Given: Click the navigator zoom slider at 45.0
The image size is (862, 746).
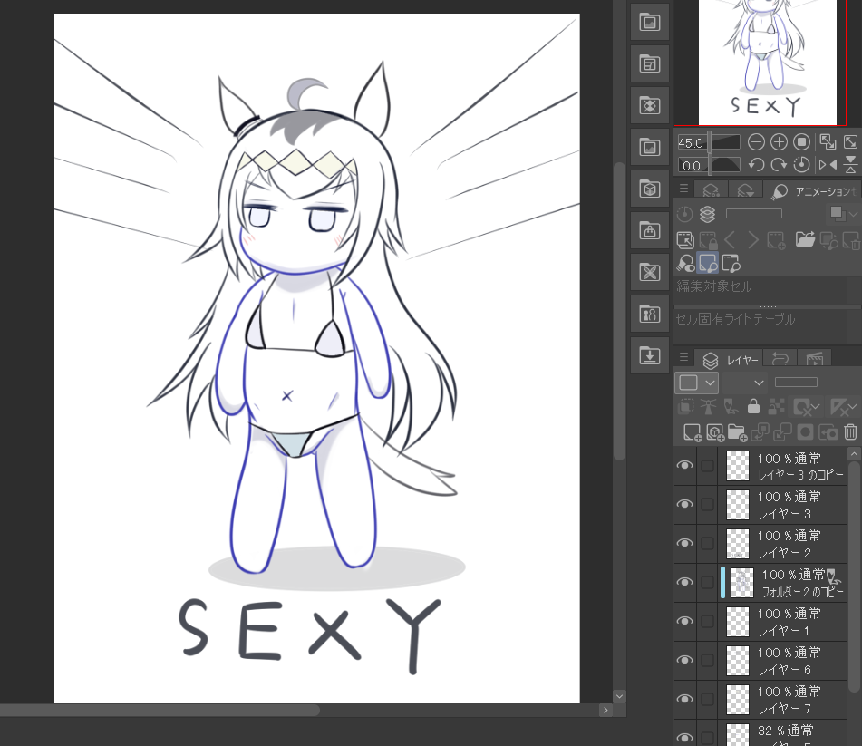Looking at the screenshot, I should point(723,142).
